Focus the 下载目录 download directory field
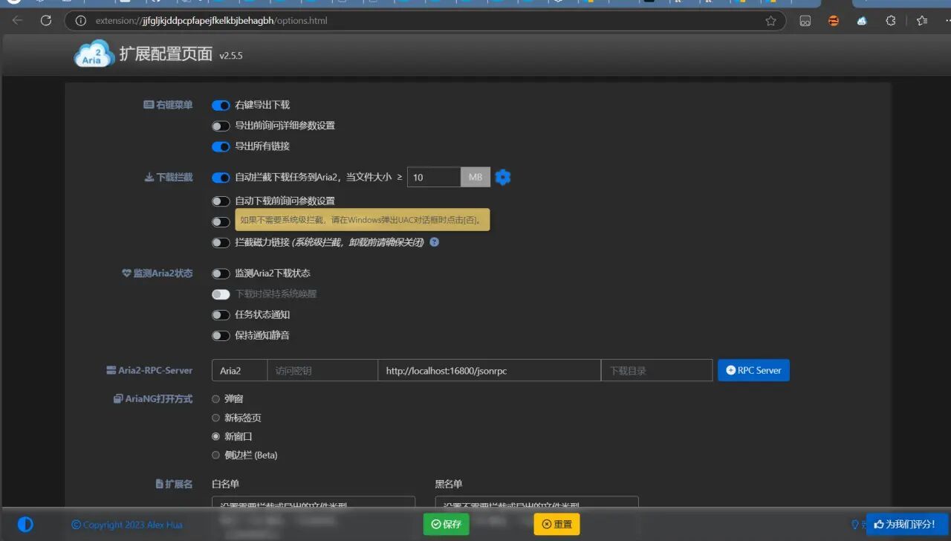Screen dimensions: 951x541 pyautogui.click(x=657, y=370)
